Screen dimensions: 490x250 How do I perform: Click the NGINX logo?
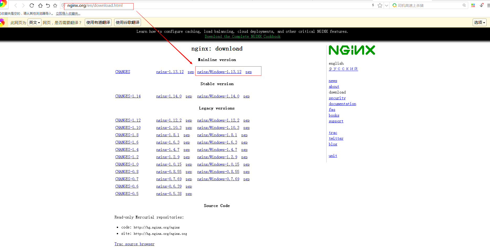[352, 50]
